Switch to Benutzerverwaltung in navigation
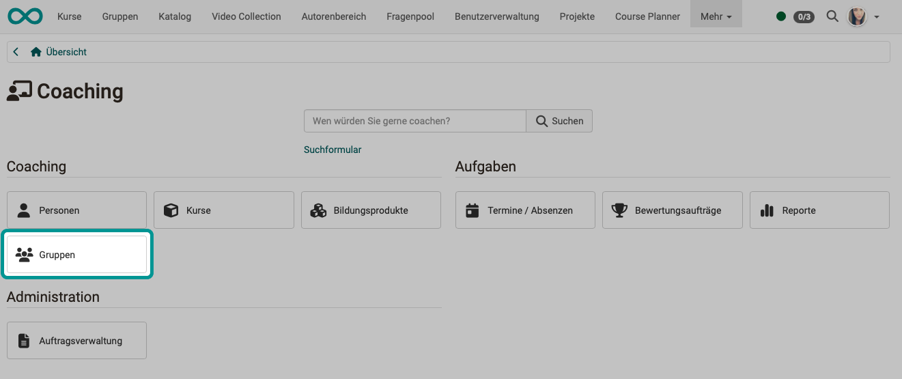Image resolution: width=902 pixels, height=379 pixels. 496,16
